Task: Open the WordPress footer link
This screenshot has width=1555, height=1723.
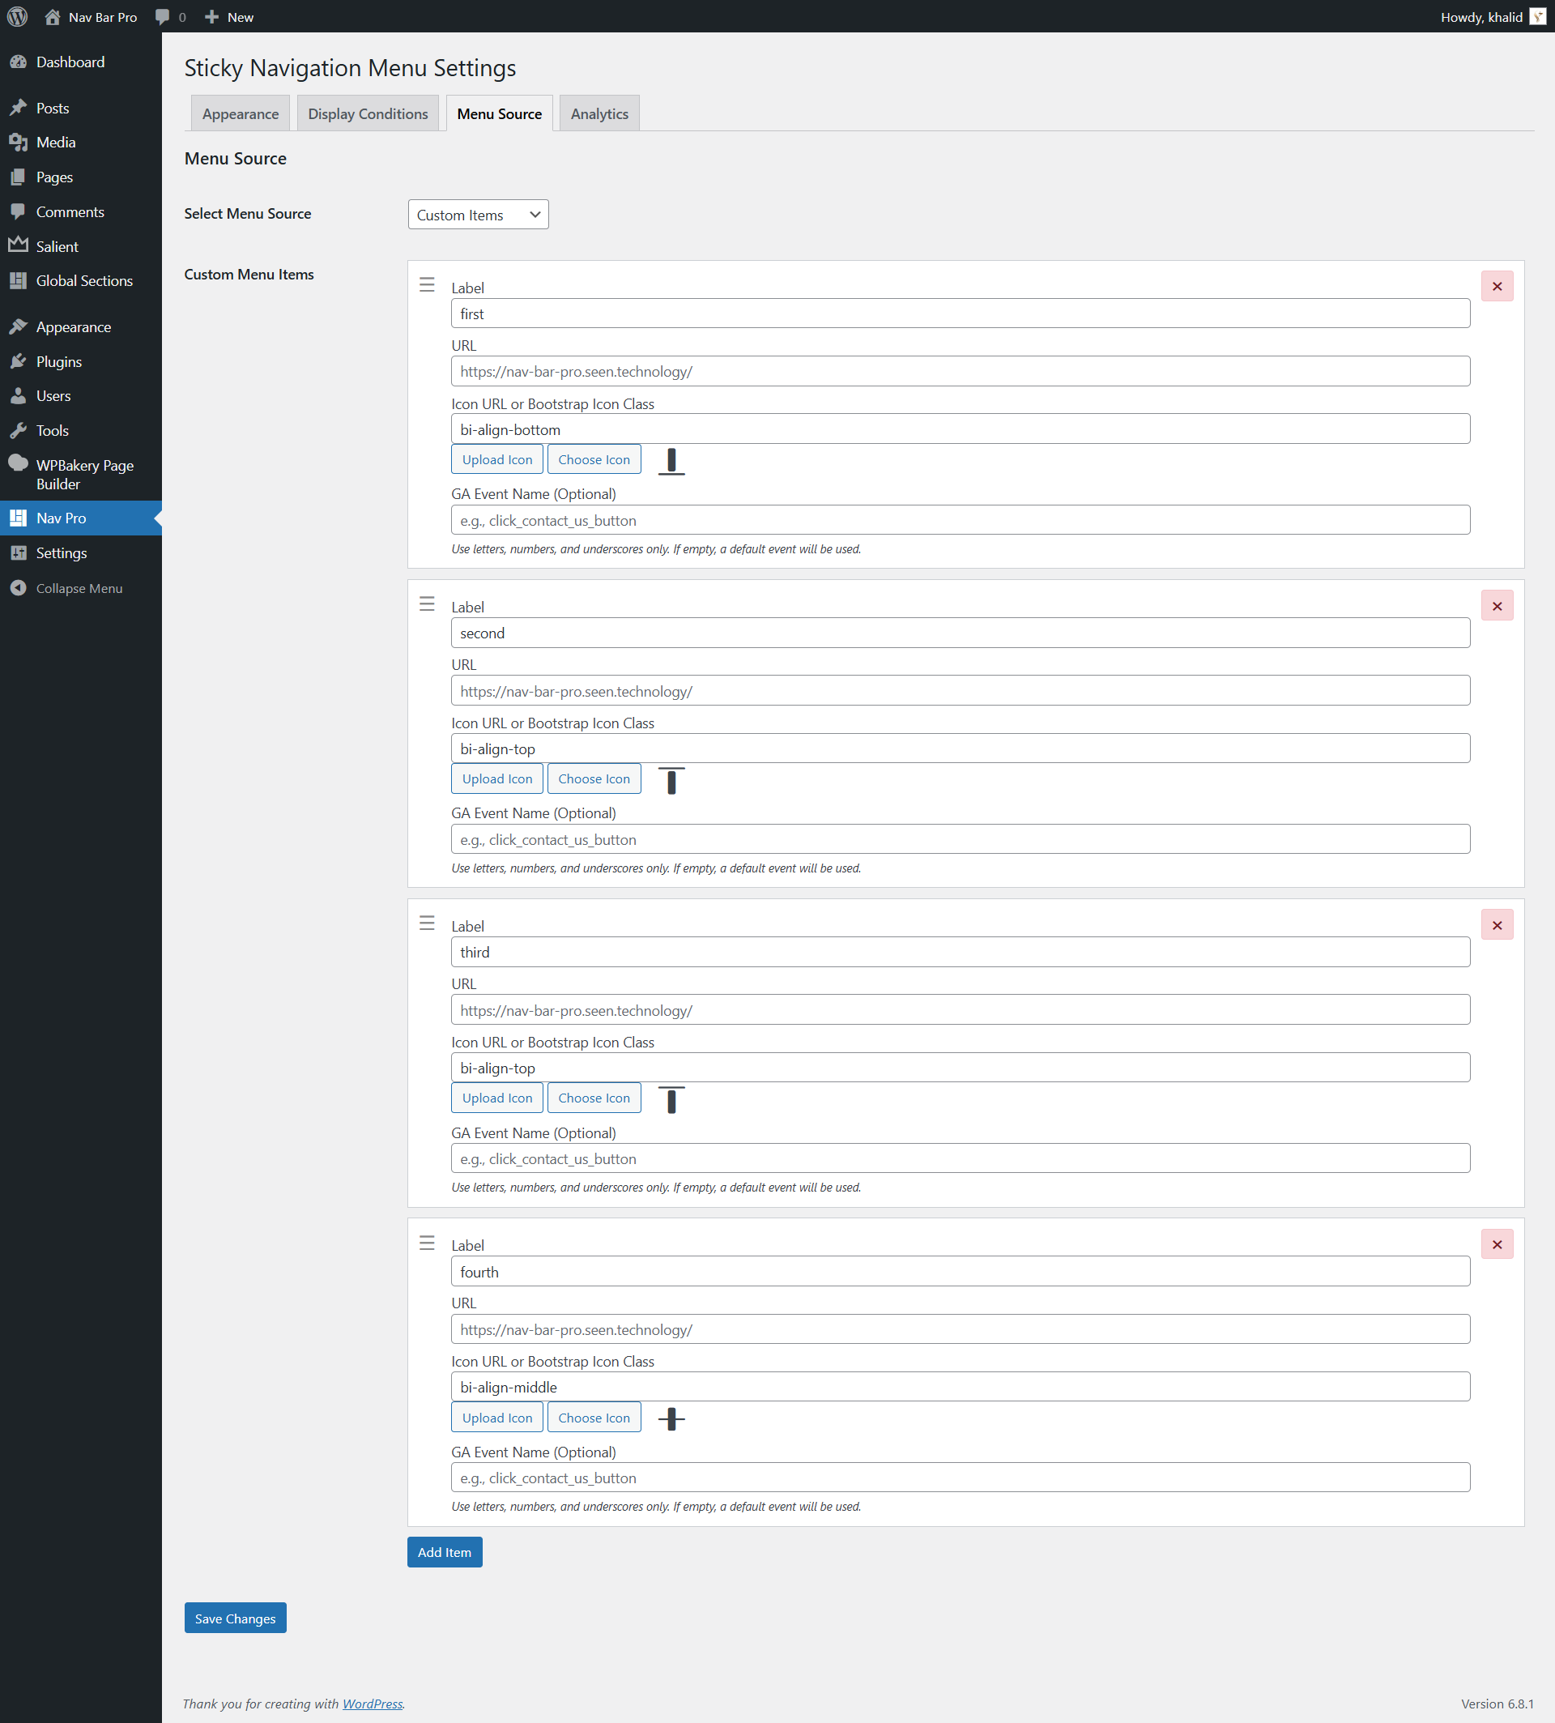Action: pyautogui.click(x=373, y=1704)
